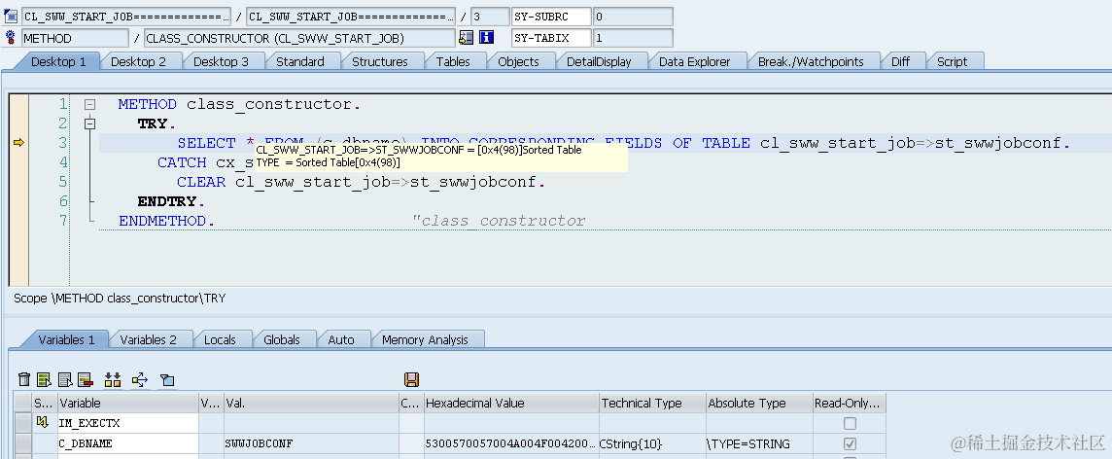
Task: Click the Hexadecimal Value column header
Action: (511, 403)
